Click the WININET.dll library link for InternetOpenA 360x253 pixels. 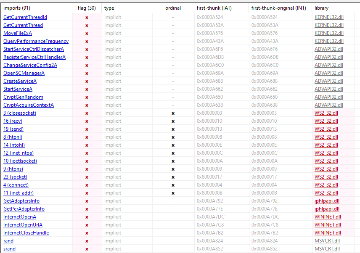point(328,217)
